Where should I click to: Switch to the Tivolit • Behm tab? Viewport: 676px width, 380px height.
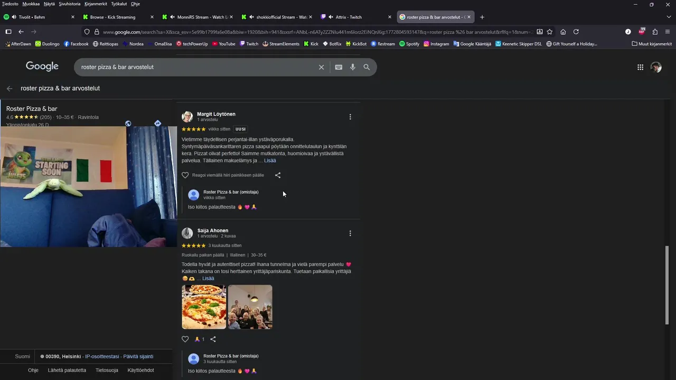pos(40,17)
